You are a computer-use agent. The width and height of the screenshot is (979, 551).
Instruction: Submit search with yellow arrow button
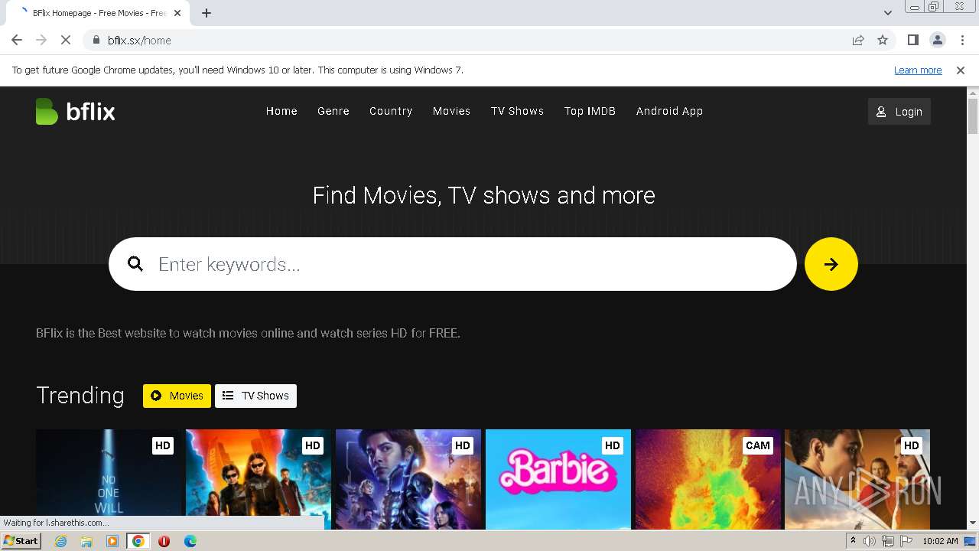coord(831,264)
